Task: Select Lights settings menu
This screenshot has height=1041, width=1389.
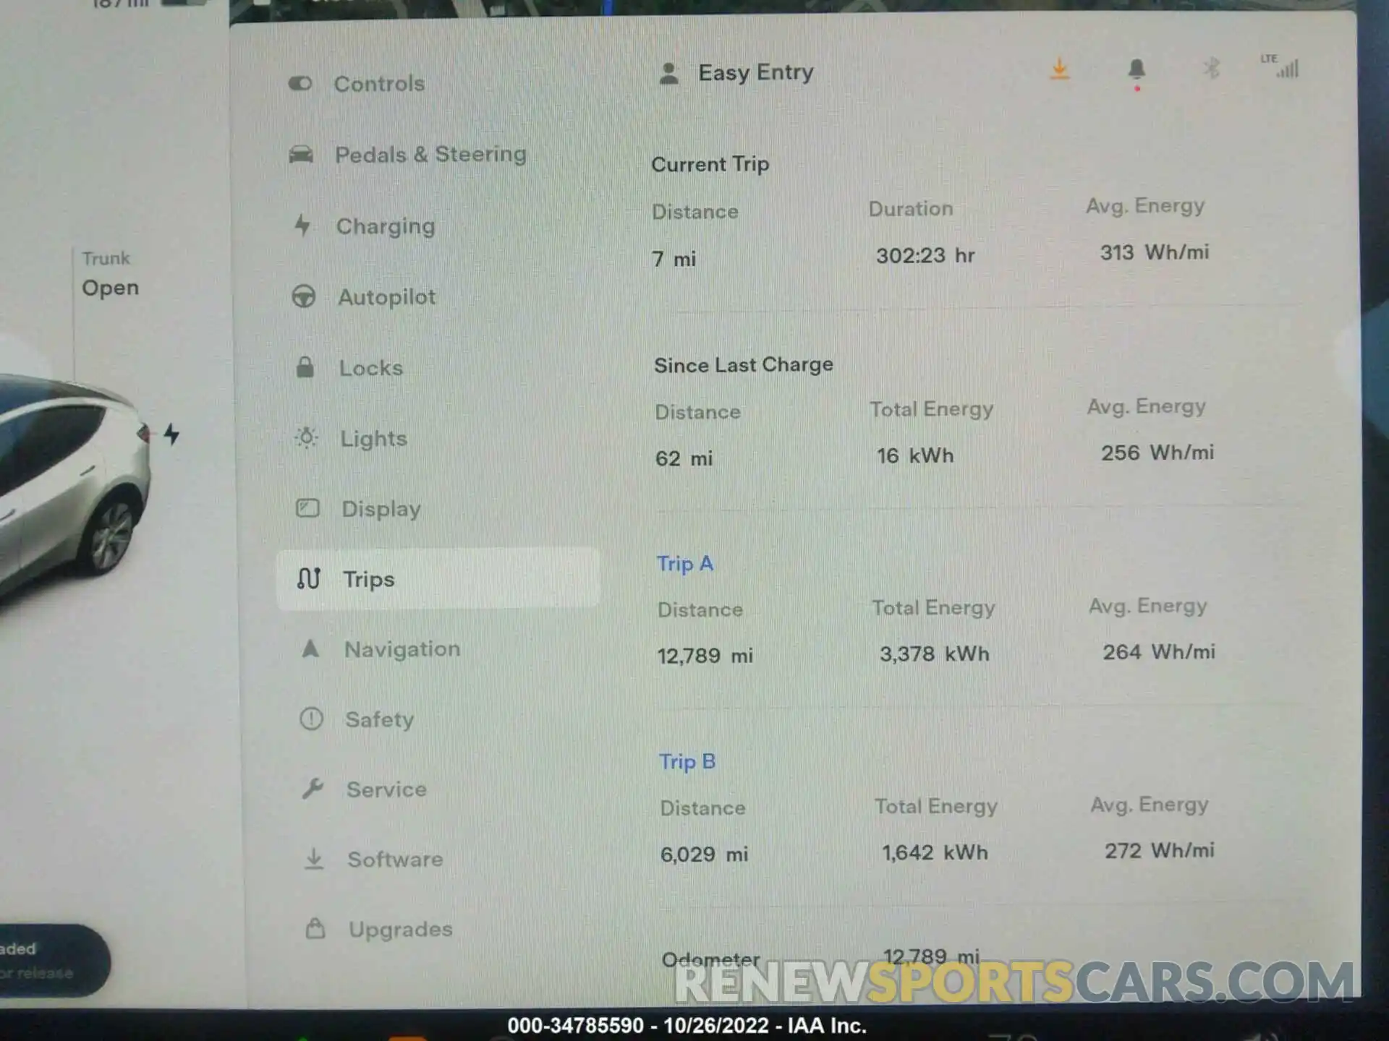Action: (x=373, y=437)
